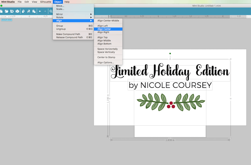
Task: Open the Silhouette menu
Action: [46, 2]
